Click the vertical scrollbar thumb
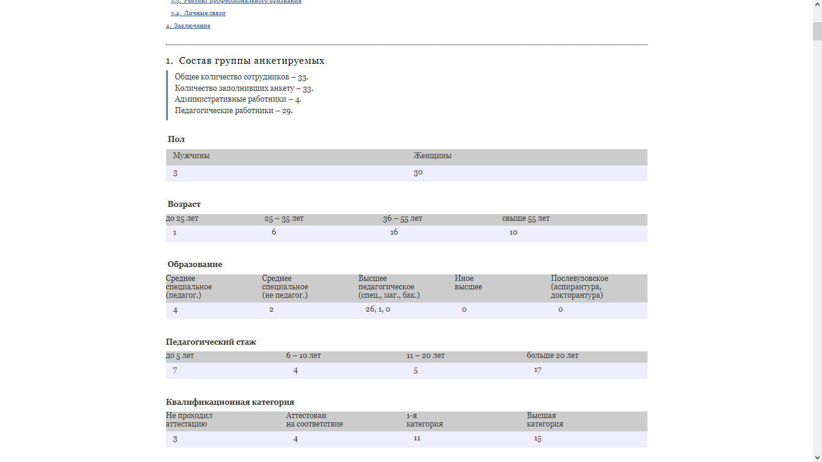This screenshot has width=822, height=462. (x=817, y=31)
